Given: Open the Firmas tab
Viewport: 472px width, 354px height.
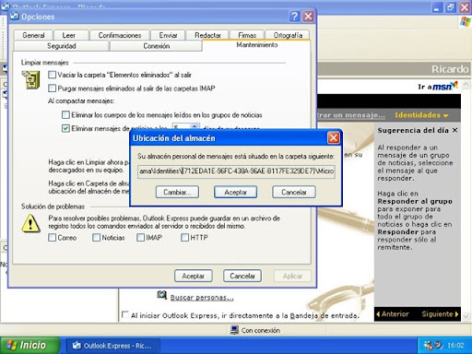Looking at the screenshot, I should click(247, 35).
